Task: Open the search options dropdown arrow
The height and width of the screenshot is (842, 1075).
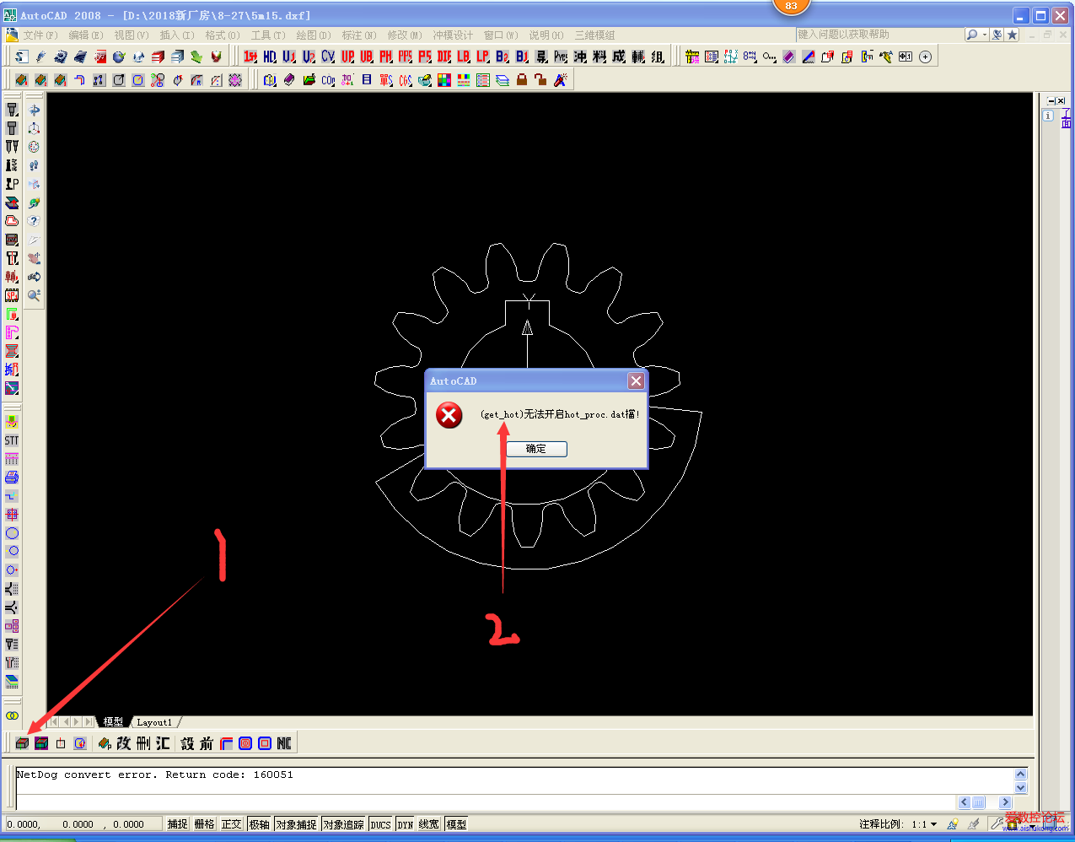Action: (x=985, y=35)
